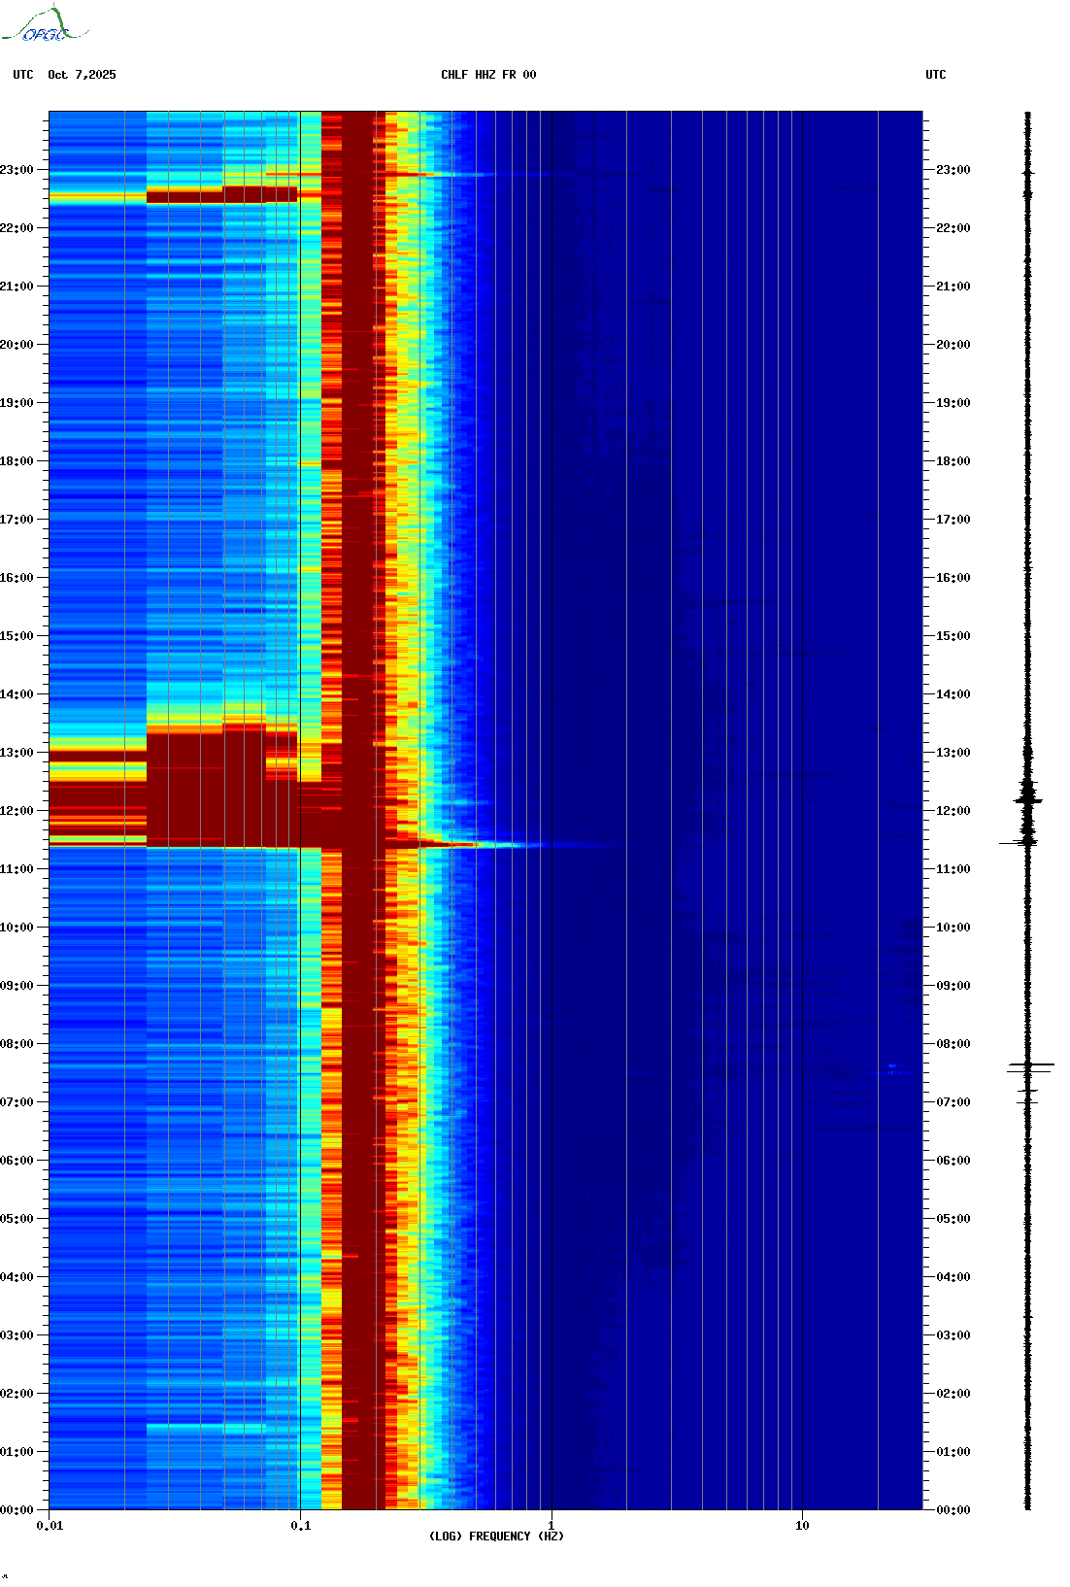Click the top-right 'UTC' label

936,75
